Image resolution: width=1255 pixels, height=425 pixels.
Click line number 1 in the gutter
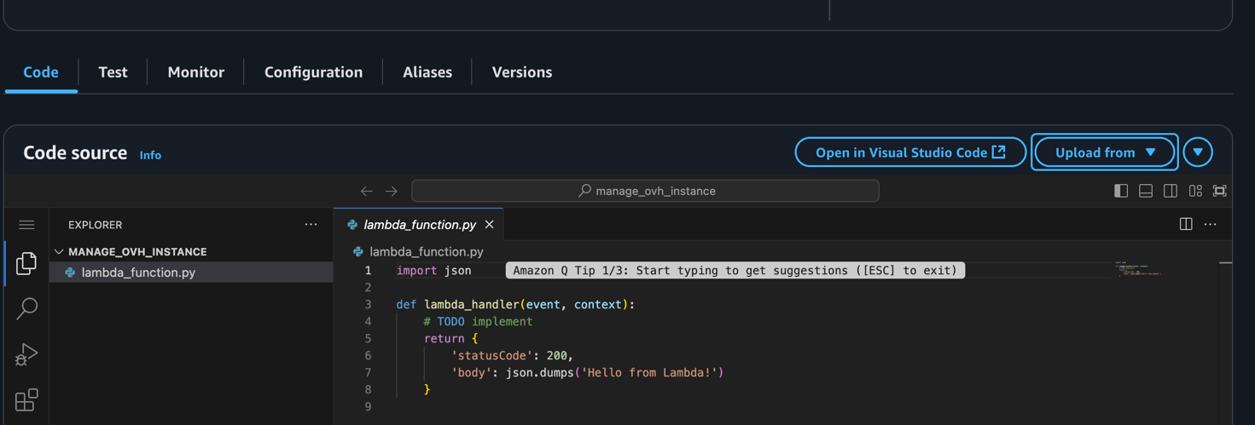point(368,270)
